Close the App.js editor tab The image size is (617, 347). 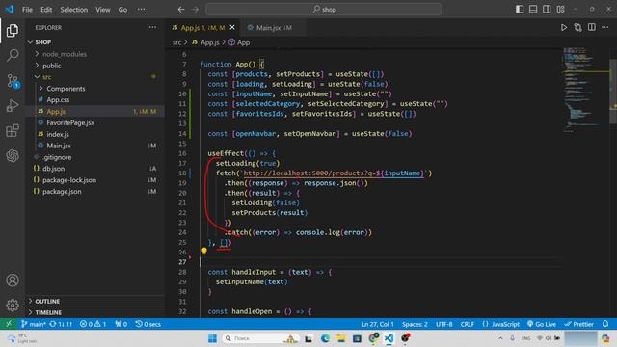(x=232, y=28)
